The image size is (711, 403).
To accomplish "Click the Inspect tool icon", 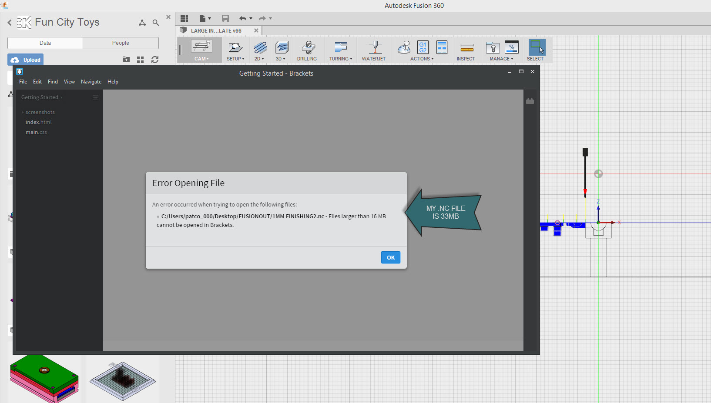I will 466,49.
